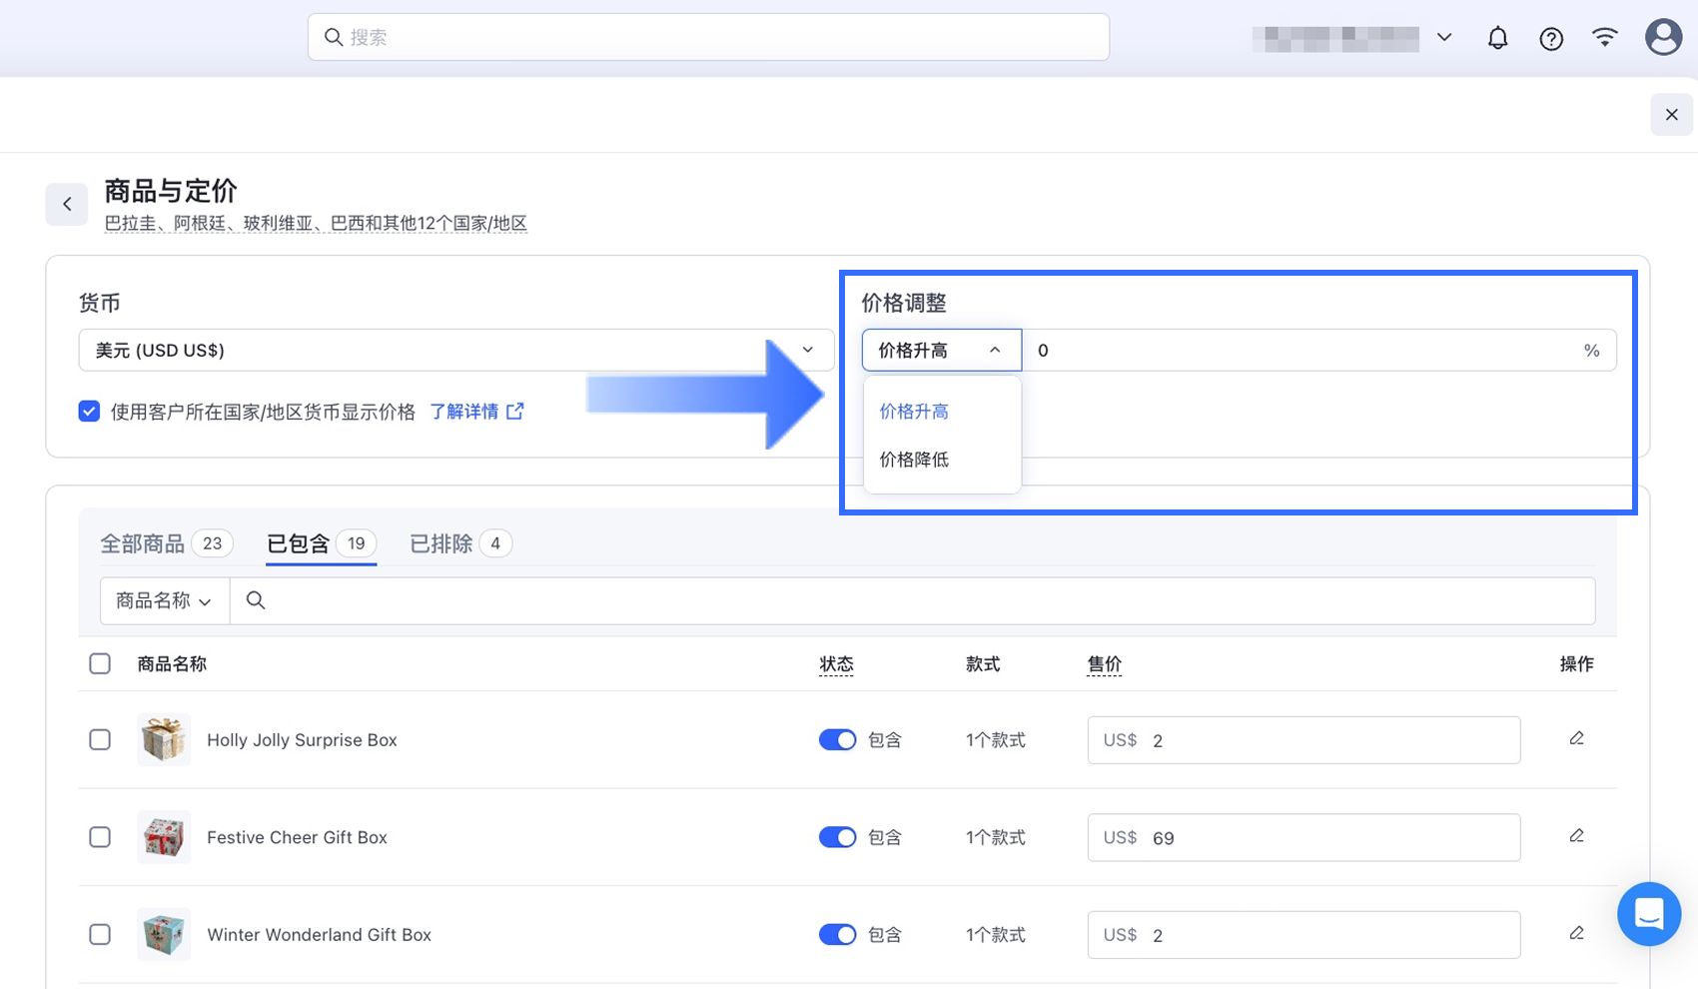The image size is (1698, 989).
Task: Open Festive Cheer Gift Box thumbnail
Action: pos(164,837)
